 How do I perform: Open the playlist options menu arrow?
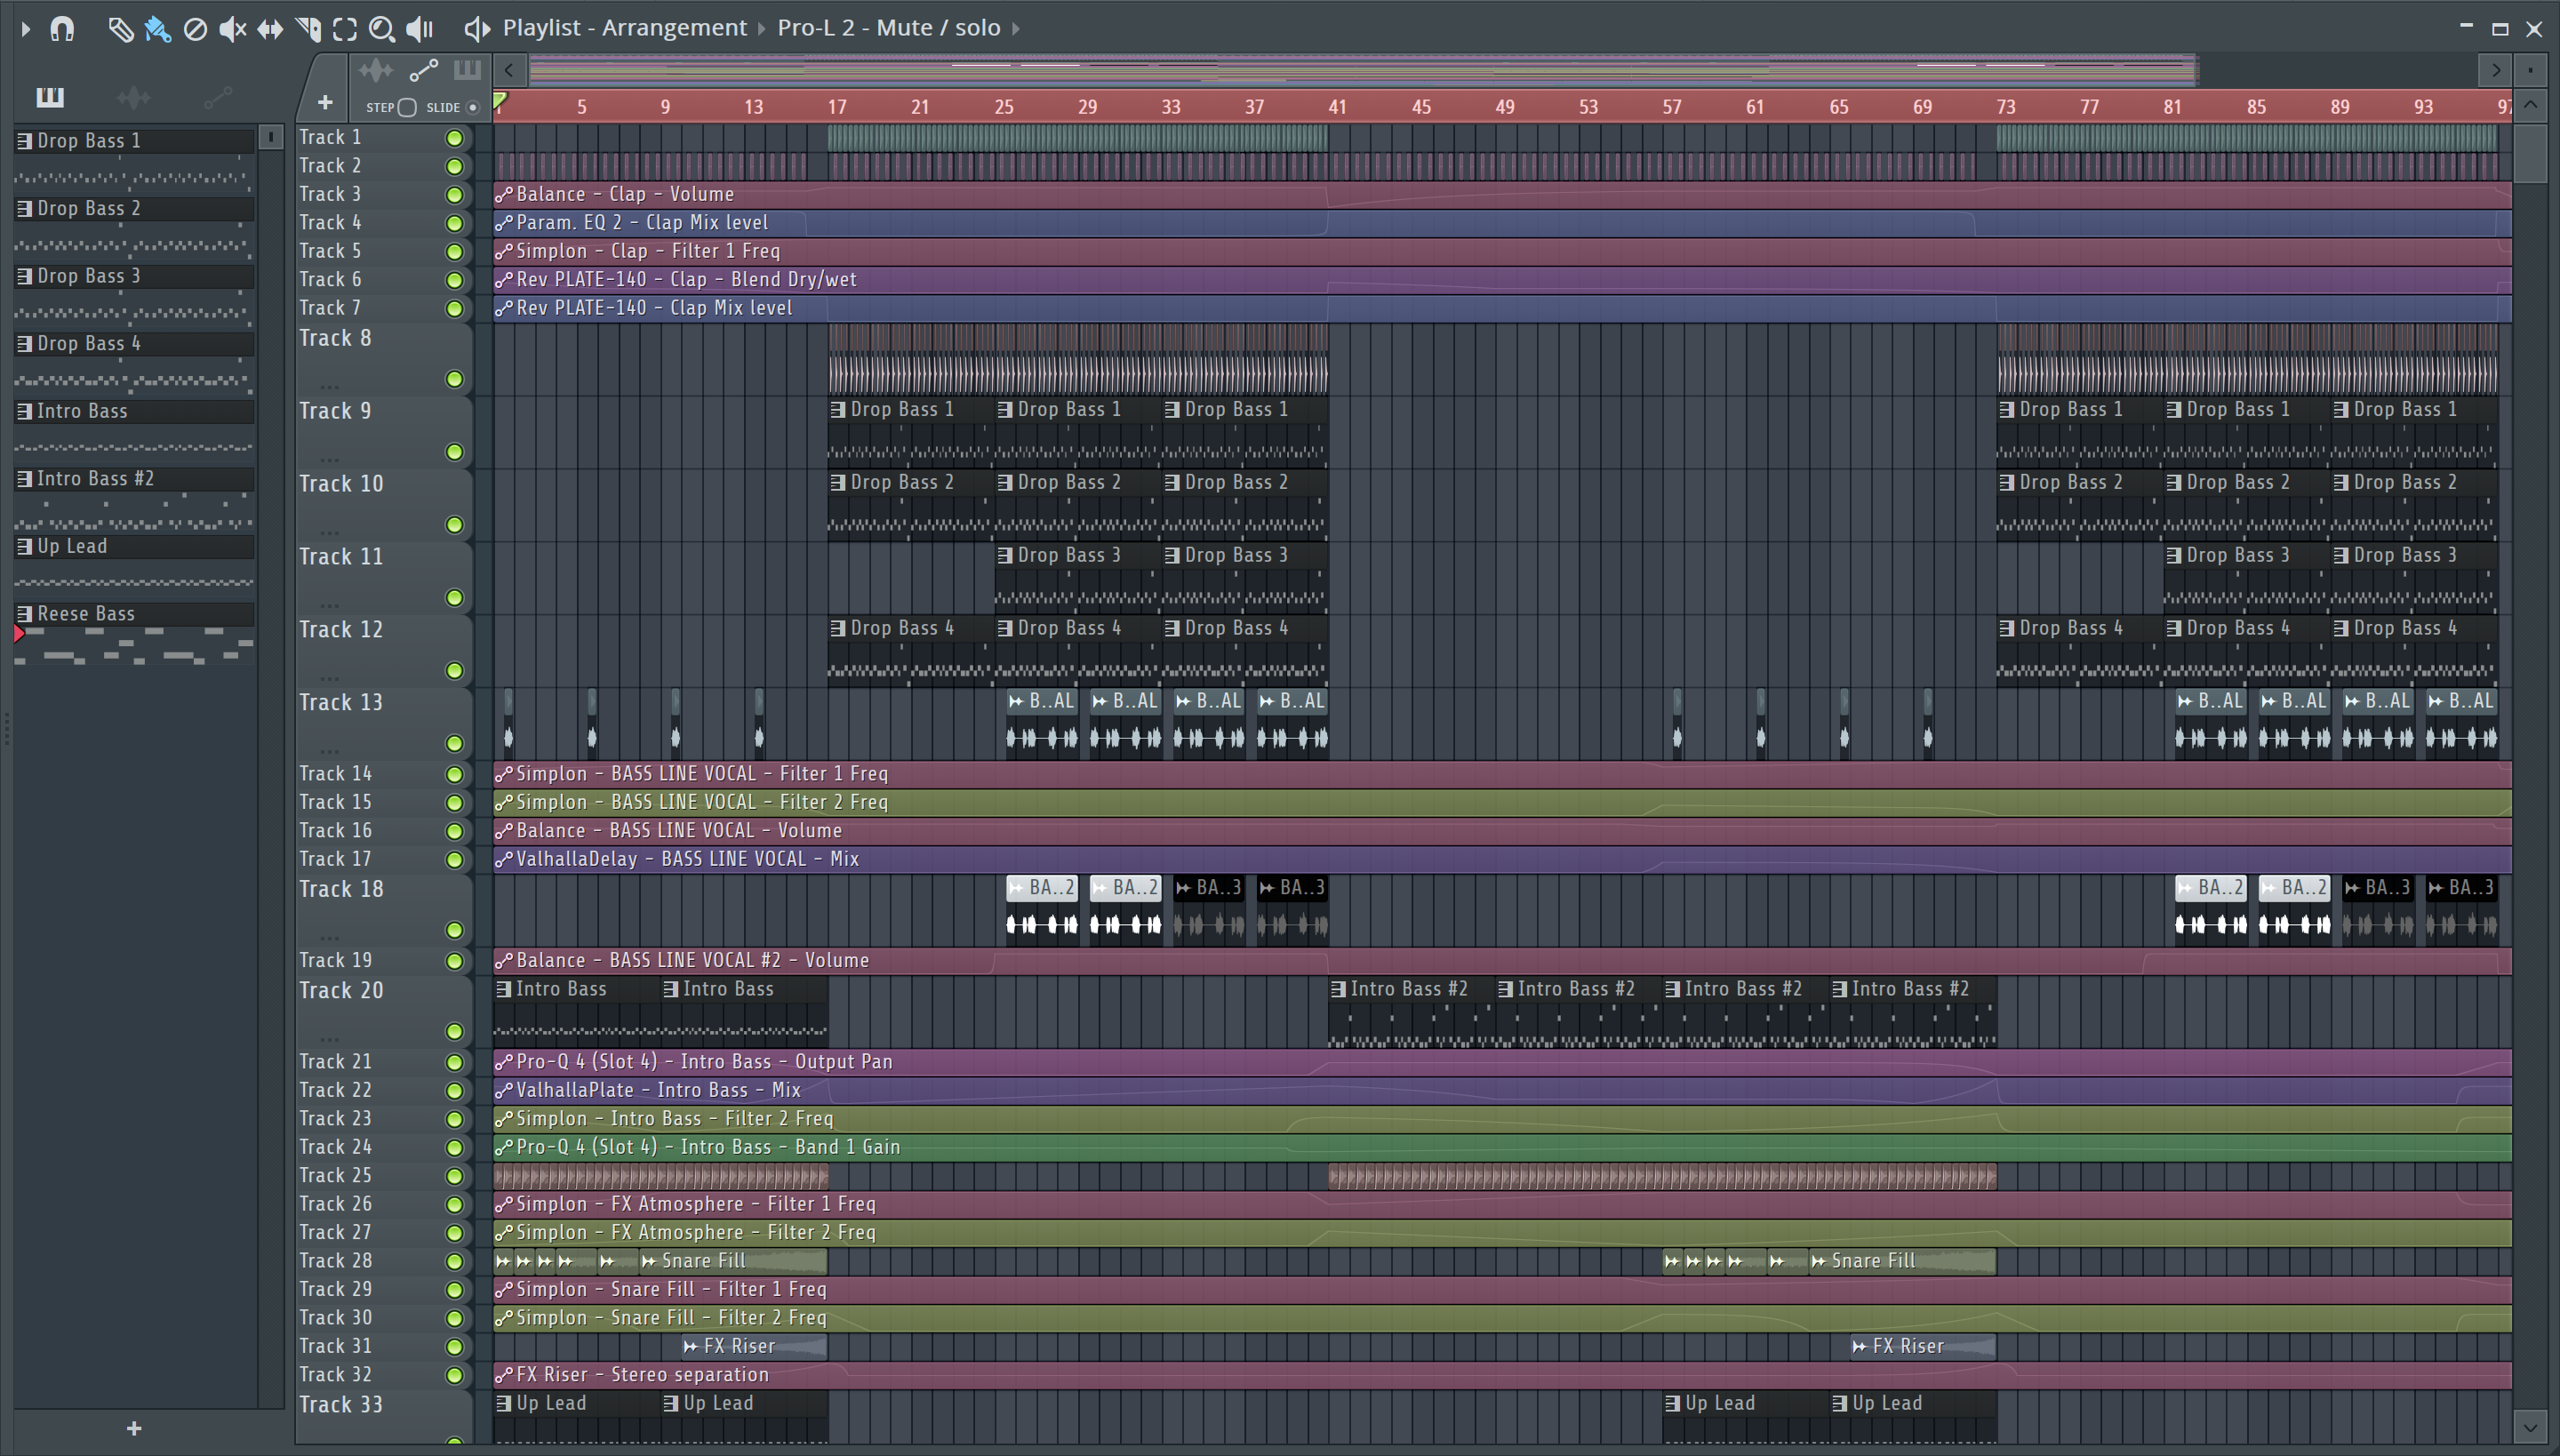[25, 28]
